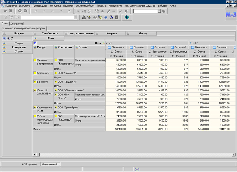
Task: Click the refresh data icon
Action: (69, 11)
